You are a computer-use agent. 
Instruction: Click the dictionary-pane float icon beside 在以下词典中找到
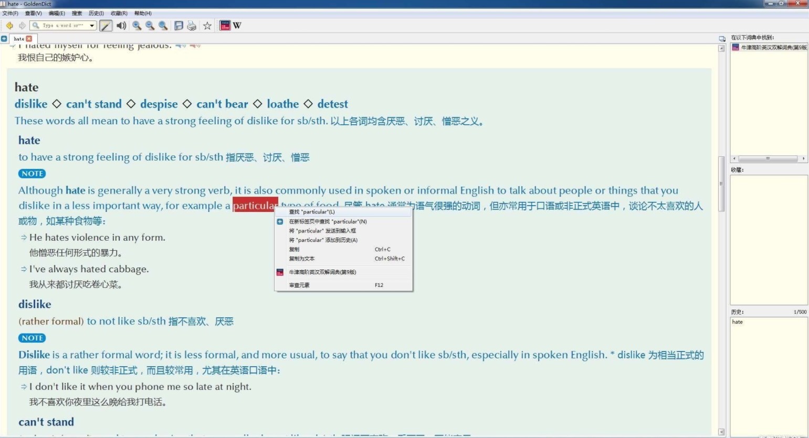[x=722, y=39]
